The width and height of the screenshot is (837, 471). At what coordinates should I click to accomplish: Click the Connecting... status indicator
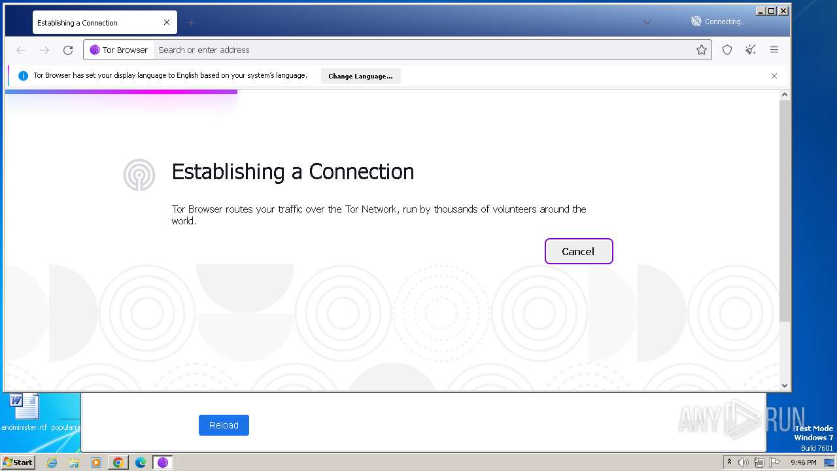tap(718, 22)
